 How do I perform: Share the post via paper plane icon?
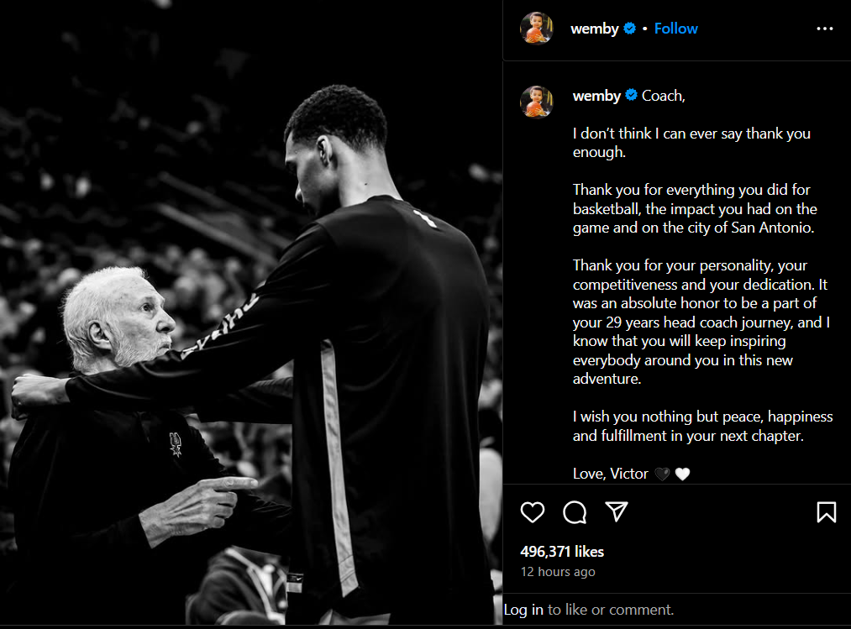click(617, 511)
